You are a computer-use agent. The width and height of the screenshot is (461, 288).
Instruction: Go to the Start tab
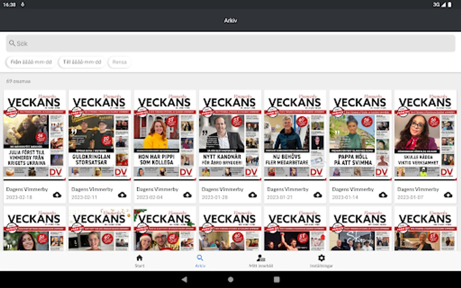139,261
